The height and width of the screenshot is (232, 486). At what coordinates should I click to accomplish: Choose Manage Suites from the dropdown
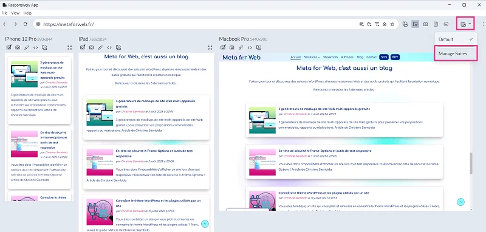pos(456,53)
